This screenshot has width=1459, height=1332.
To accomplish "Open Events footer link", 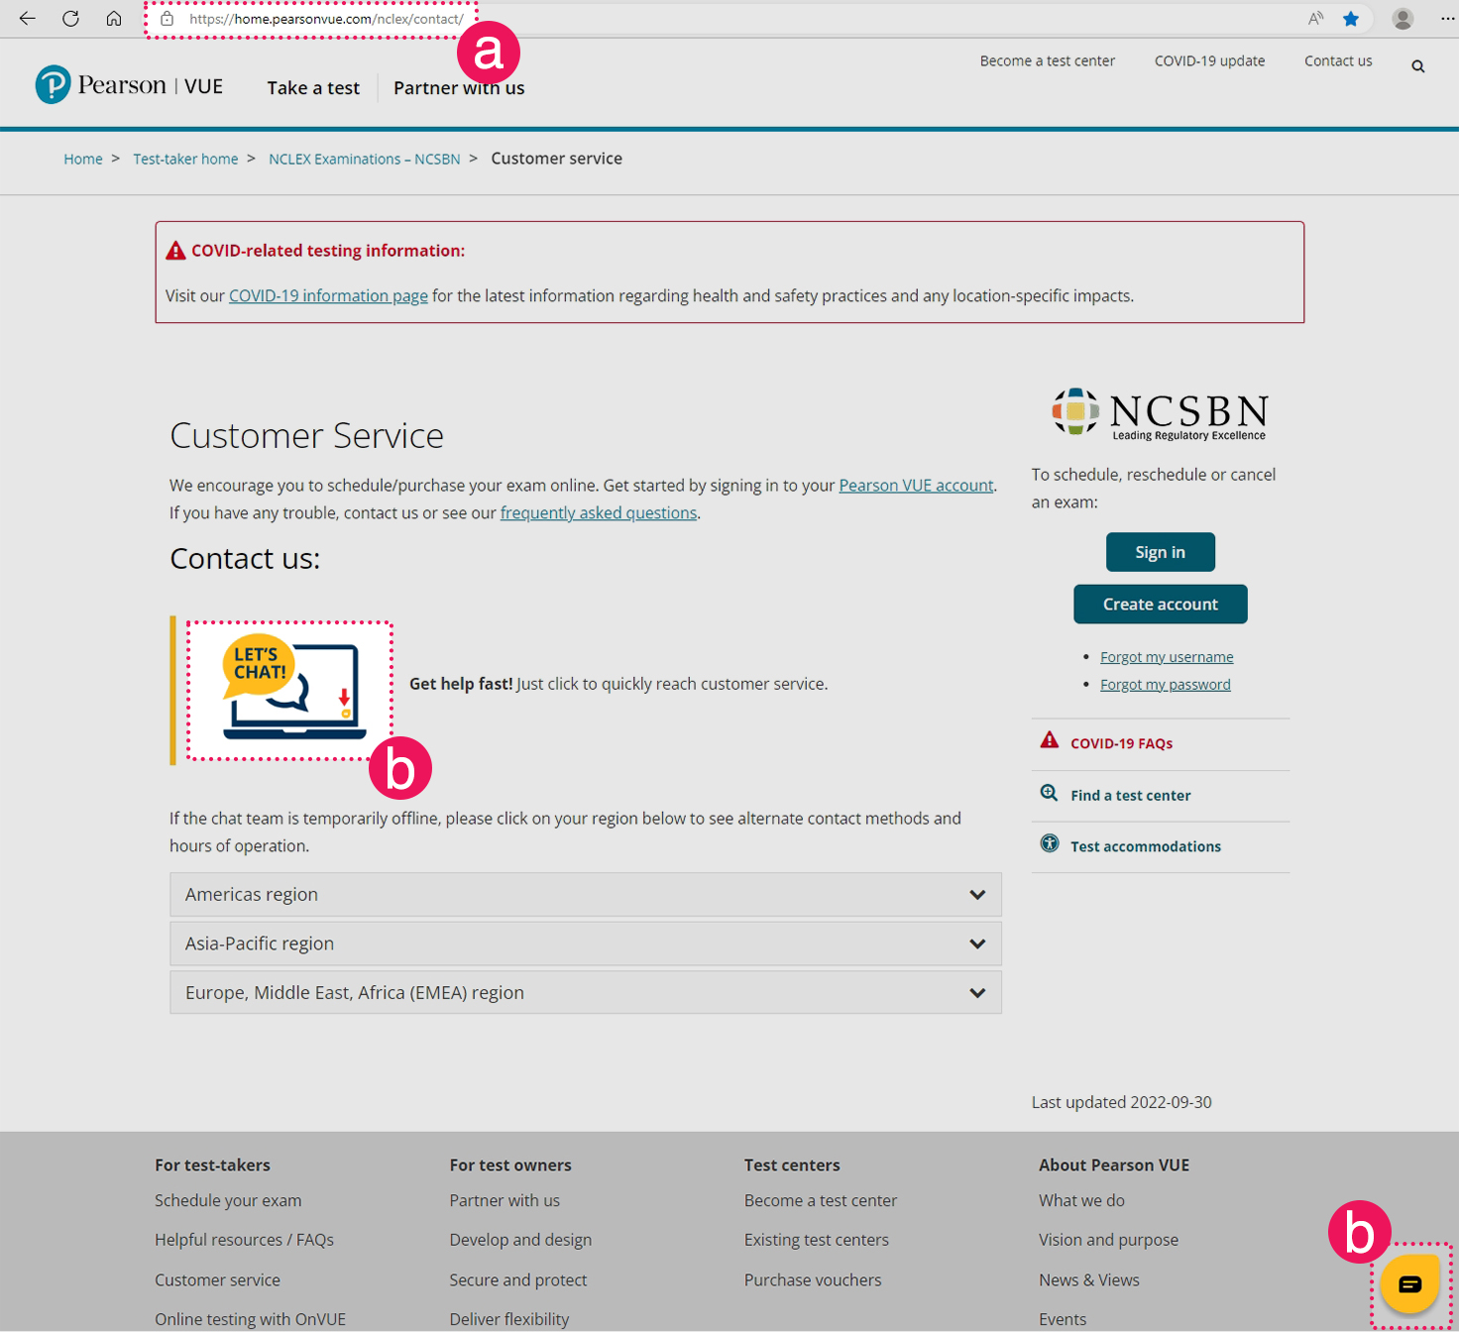I will point(1063,1320).
